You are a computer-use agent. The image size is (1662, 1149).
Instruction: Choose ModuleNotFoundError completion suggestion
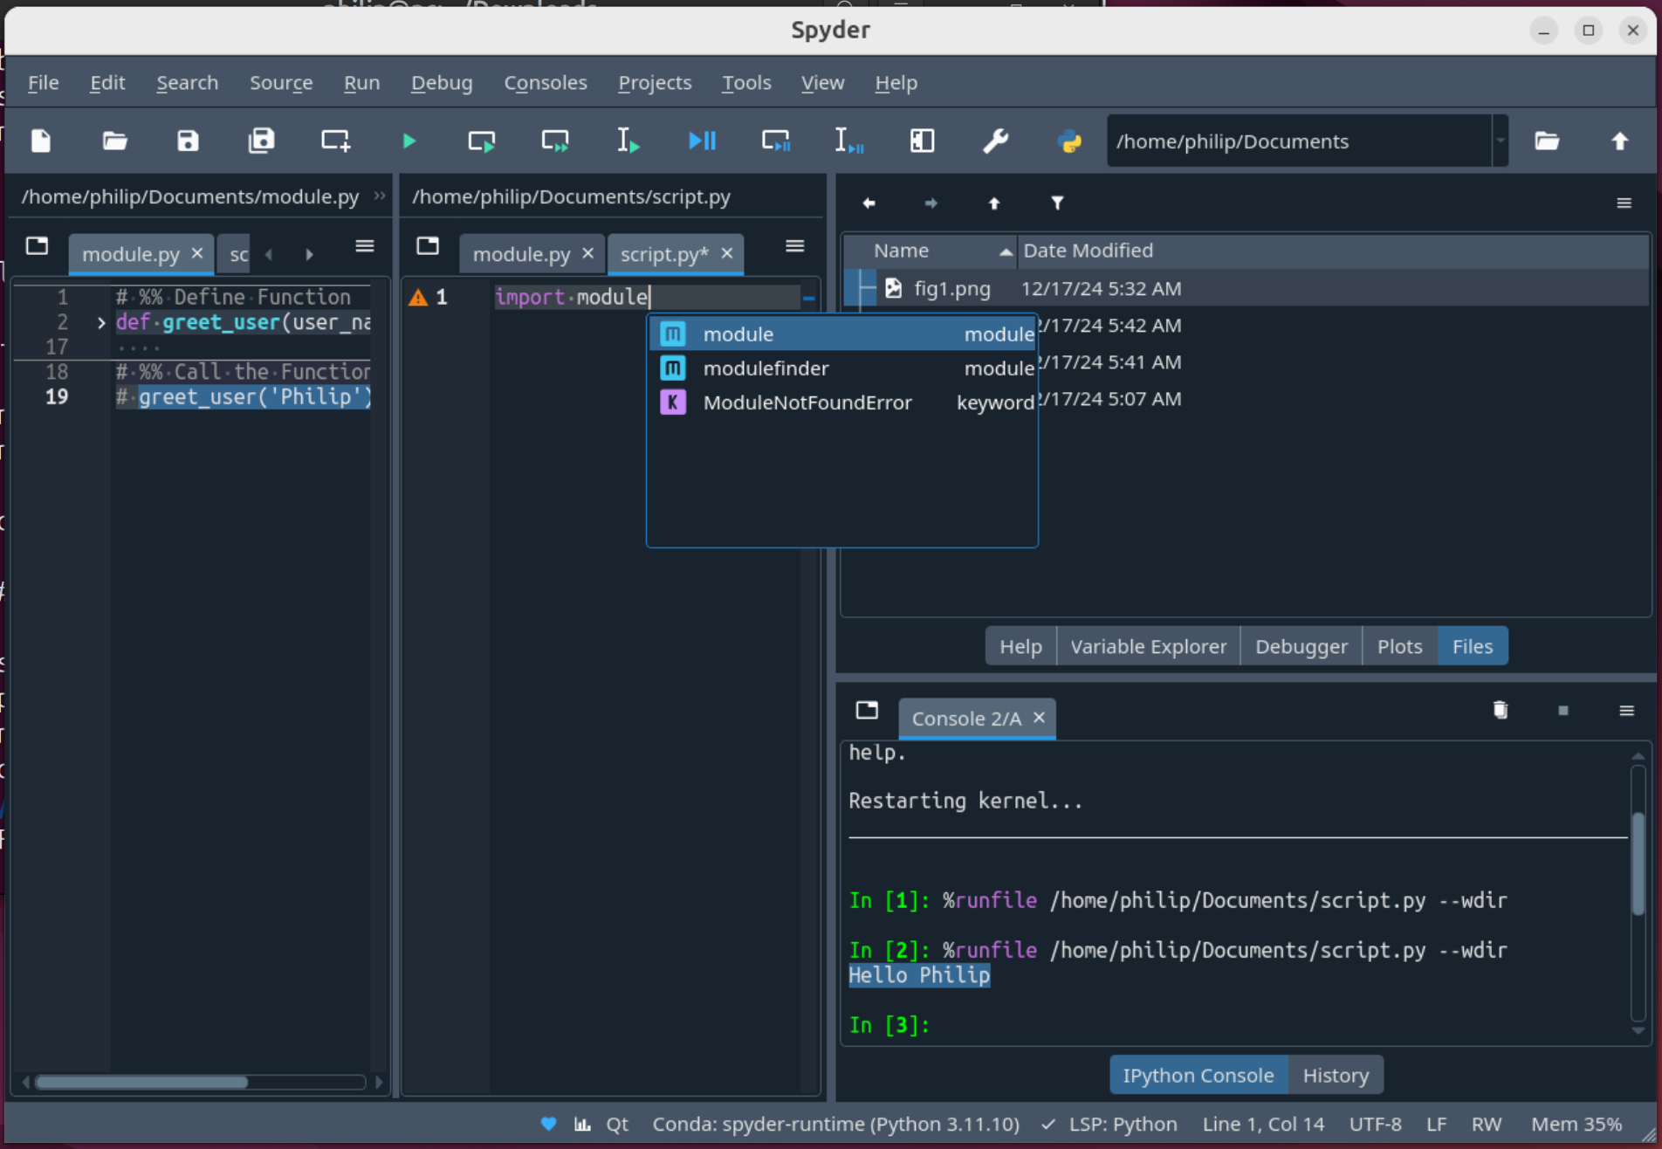pos(842,402)
